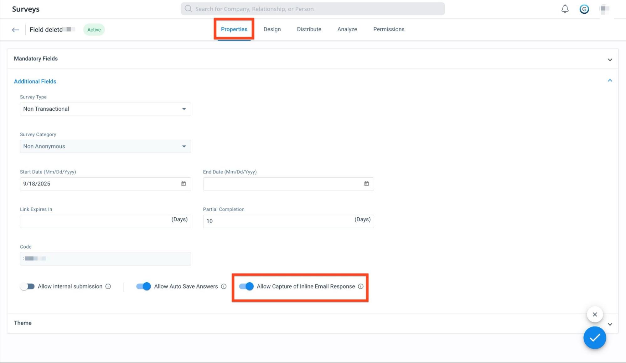Open the notifications bell
This screenshot has width=626, height=363.
click(565, 9)
